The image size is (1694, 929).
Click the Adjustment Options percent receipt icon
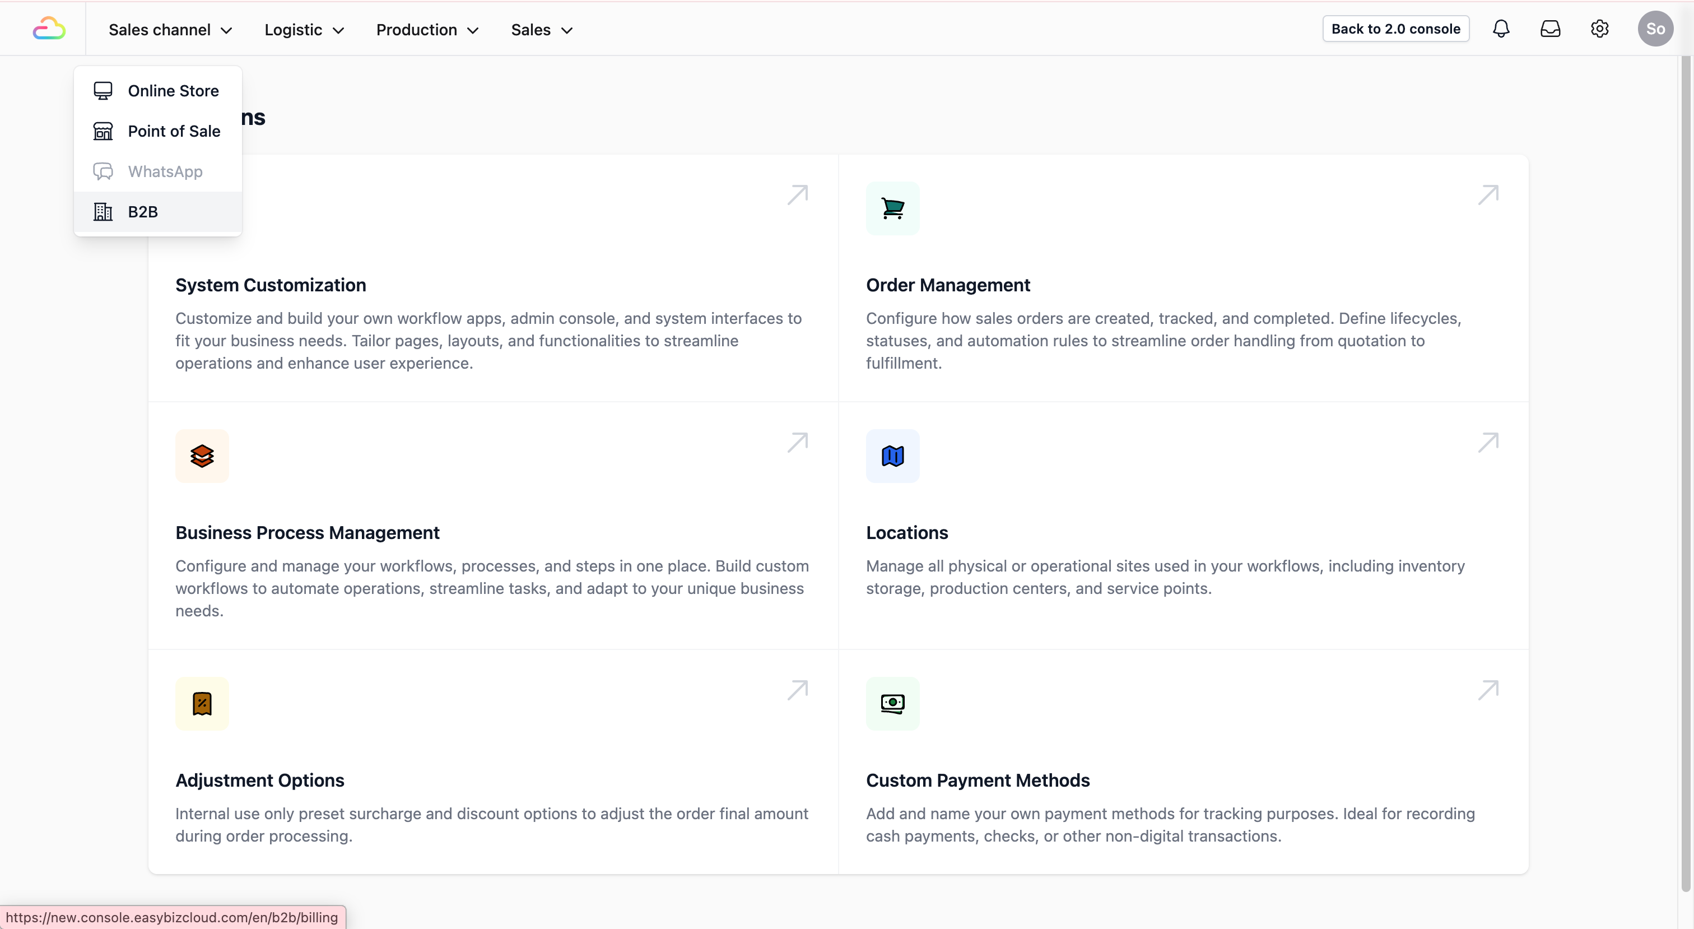point(202,703)
